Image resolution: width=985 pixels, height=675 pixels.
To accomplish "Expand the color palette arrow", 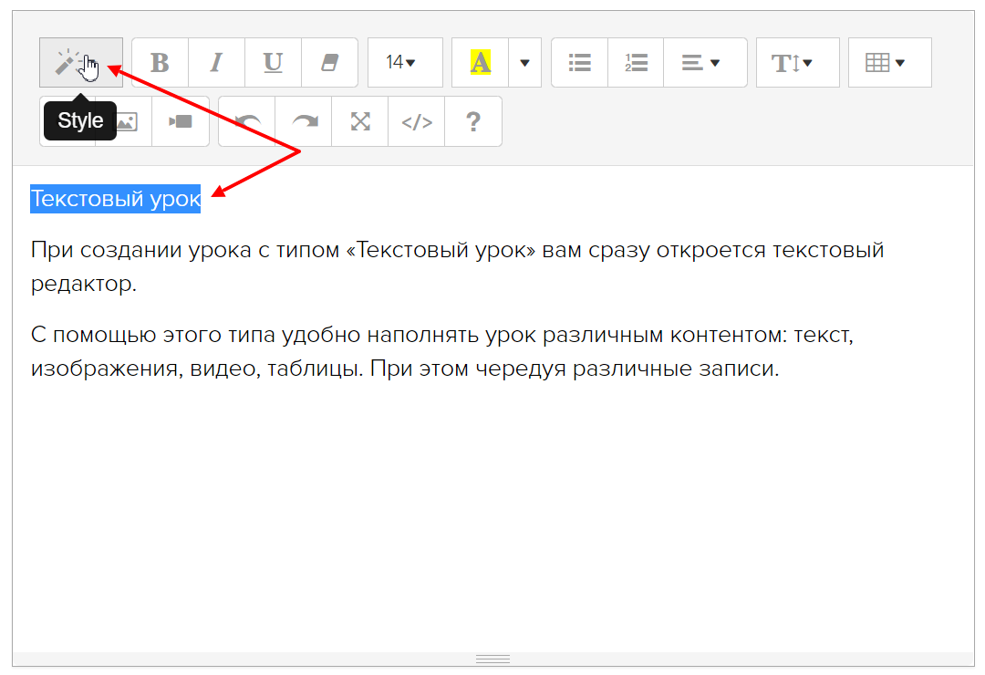I will pyautogui.click(x=524, y=62).
